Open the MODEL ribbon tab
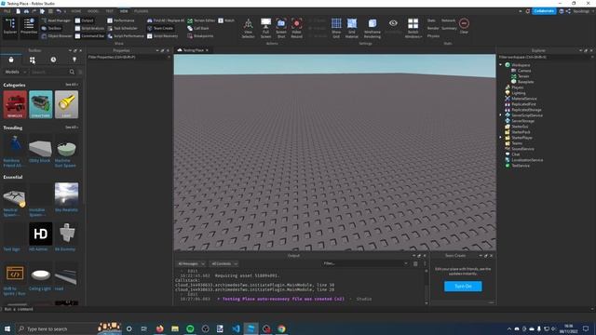Viewport: 596px width, 335px height. 93,11
